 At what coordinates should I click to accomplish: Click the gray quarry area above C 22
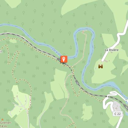(116, 106)
